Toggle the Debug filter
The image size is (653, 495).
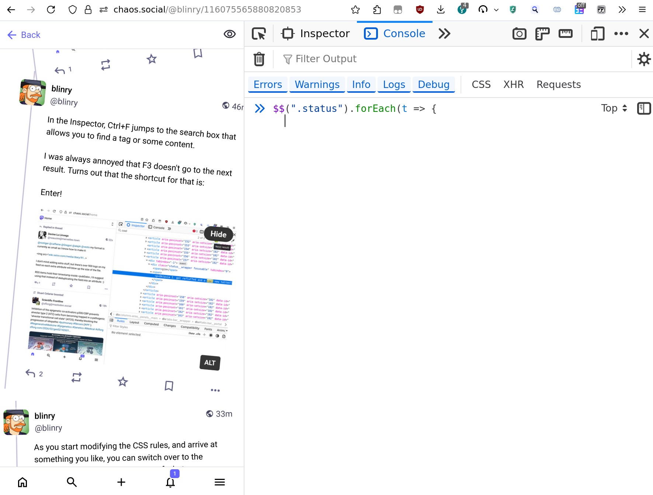pyautogui.click(x=434, y=85)
